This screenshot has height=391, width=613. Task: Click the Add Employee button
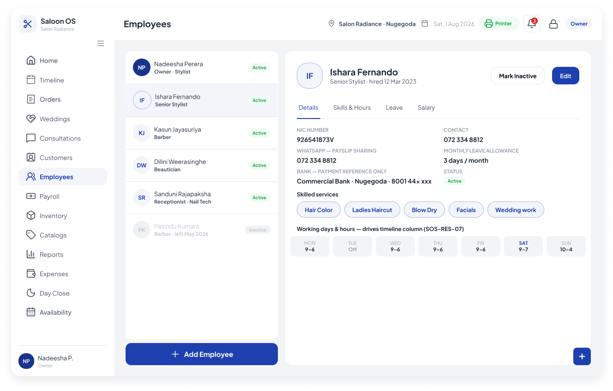[x=202, y=354]
